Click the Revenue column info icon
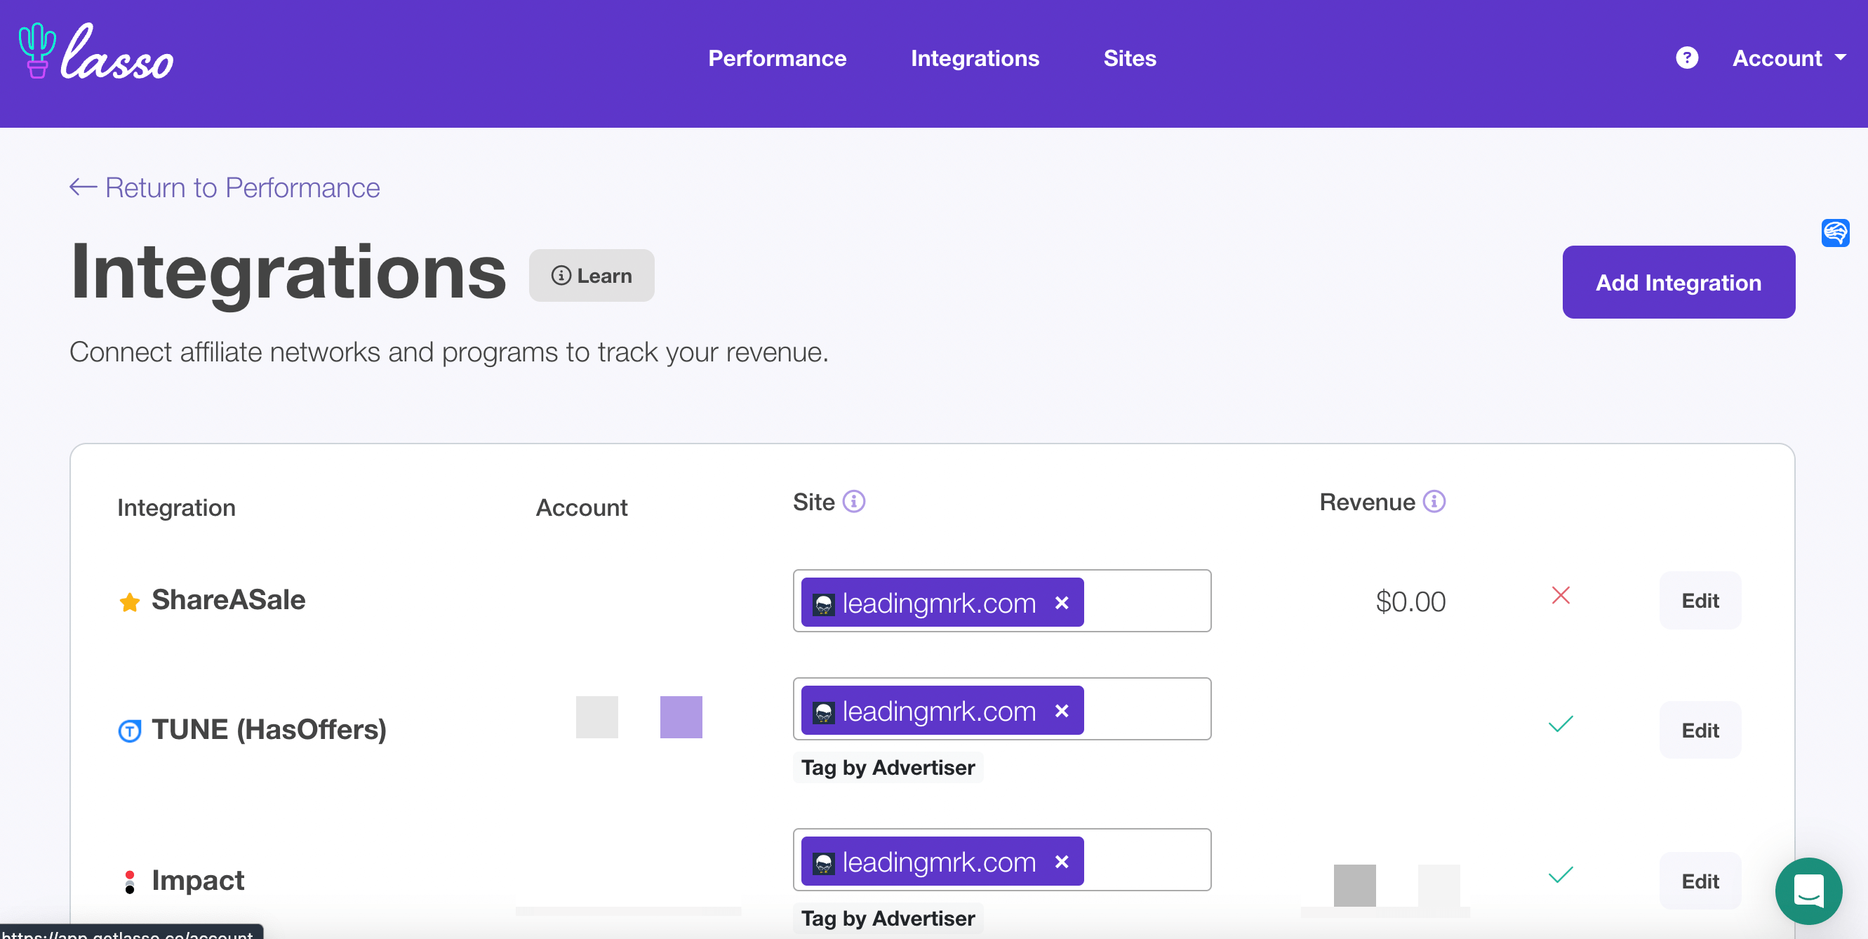Image resolution: width=1868 pixels, height=939 pixels. 1434,501
